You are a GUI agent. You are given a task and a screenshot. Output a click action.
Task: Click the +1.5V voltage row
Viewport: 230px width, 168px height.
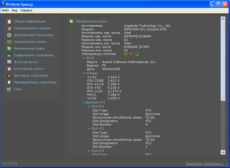(x=103, y=98)
